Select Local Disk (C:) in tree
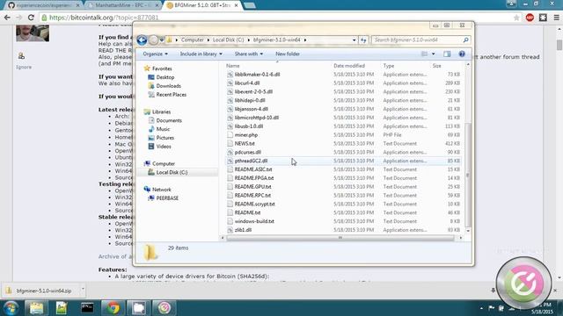Screen dimensions: 563x316 click(x=172, y=172)
